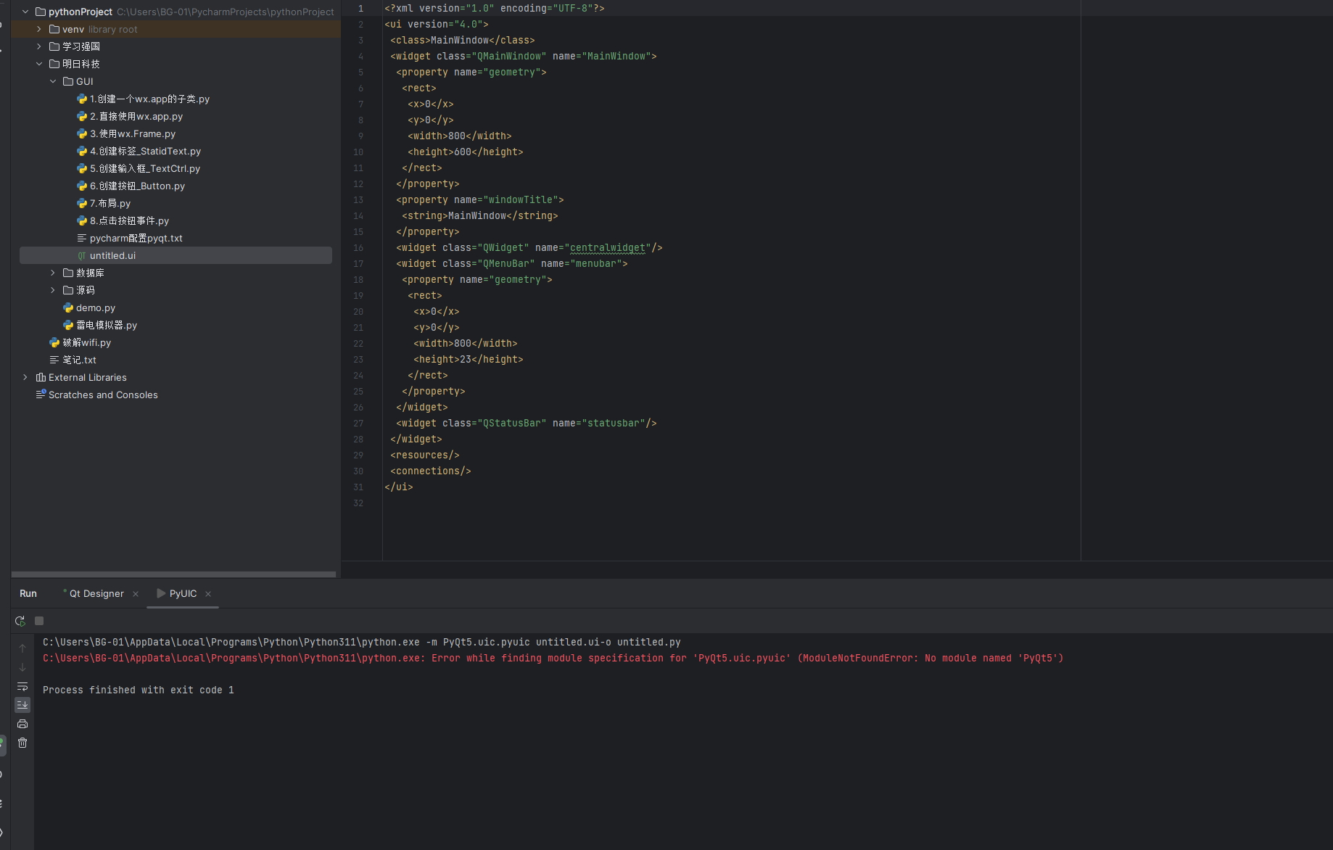Place cursor on QStatusBar widget line
Screen dimensions: 1333x850
click(527, 423)
